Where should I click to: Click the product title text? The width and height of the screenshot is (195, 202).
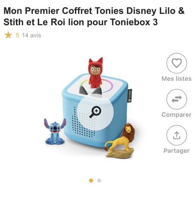click(94, 16)
